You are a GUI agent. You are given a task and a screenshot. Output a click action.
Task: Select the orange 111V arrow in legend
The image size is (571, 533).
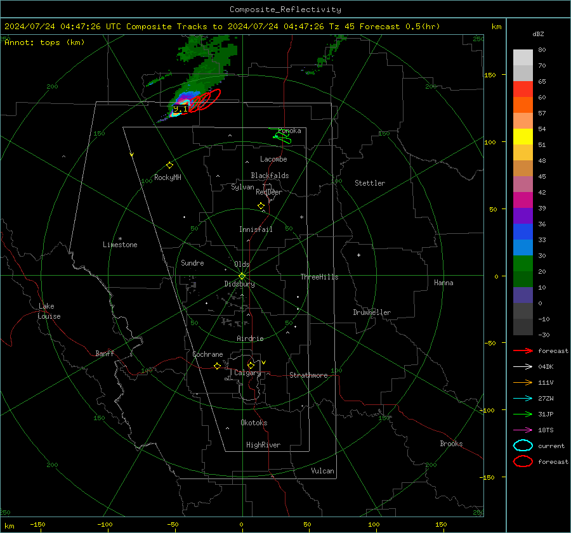(x=523, y=382)
